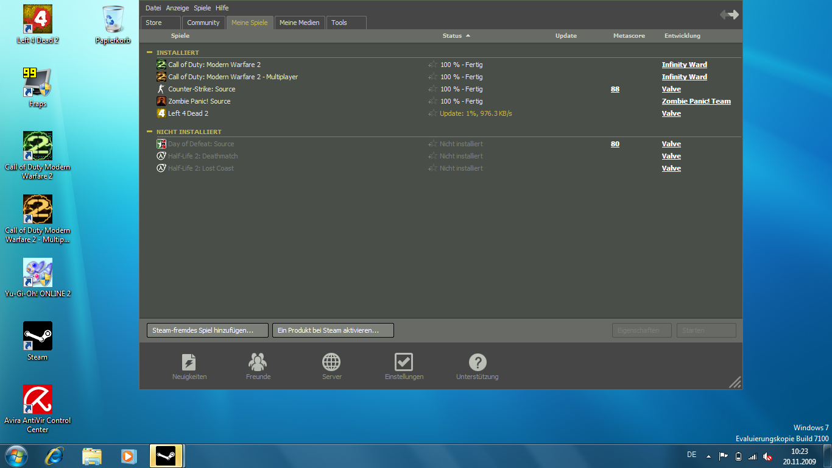This screenshot has width=832, height=468.
Task: Click the Left 4 Dead 2 row icon
Action: tap(161, 113)
